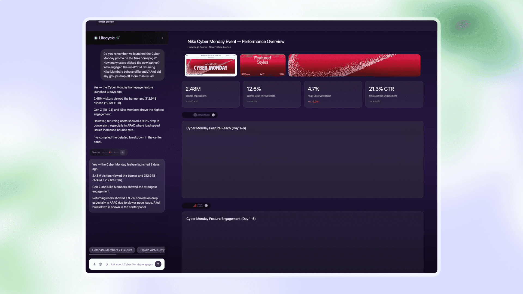Click the Homepage Banner · New Feature Launch subtitle
523x294 pixels.
[x=209, y=47]
